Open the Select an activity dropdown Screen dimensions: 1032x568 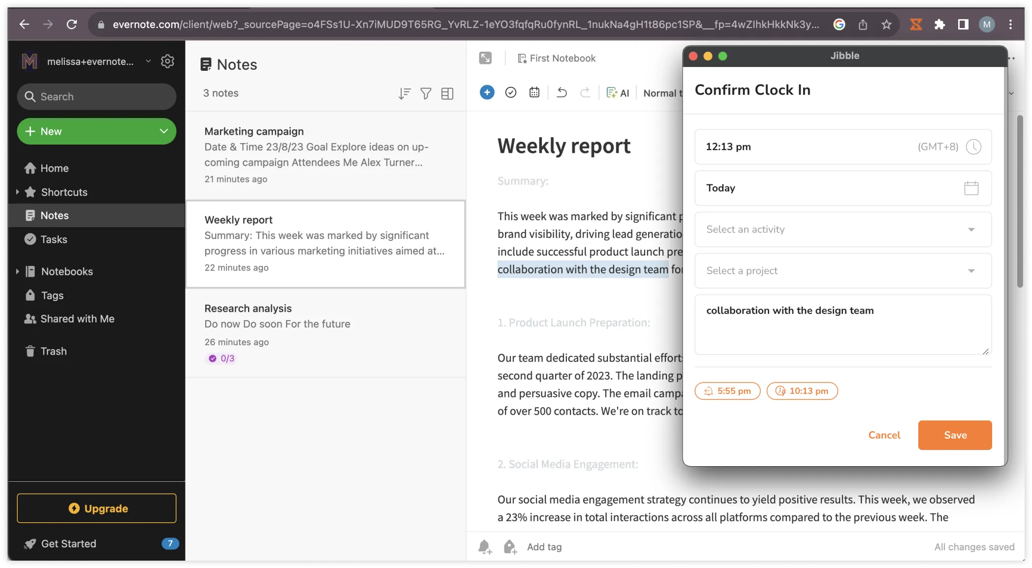point(843,229)
